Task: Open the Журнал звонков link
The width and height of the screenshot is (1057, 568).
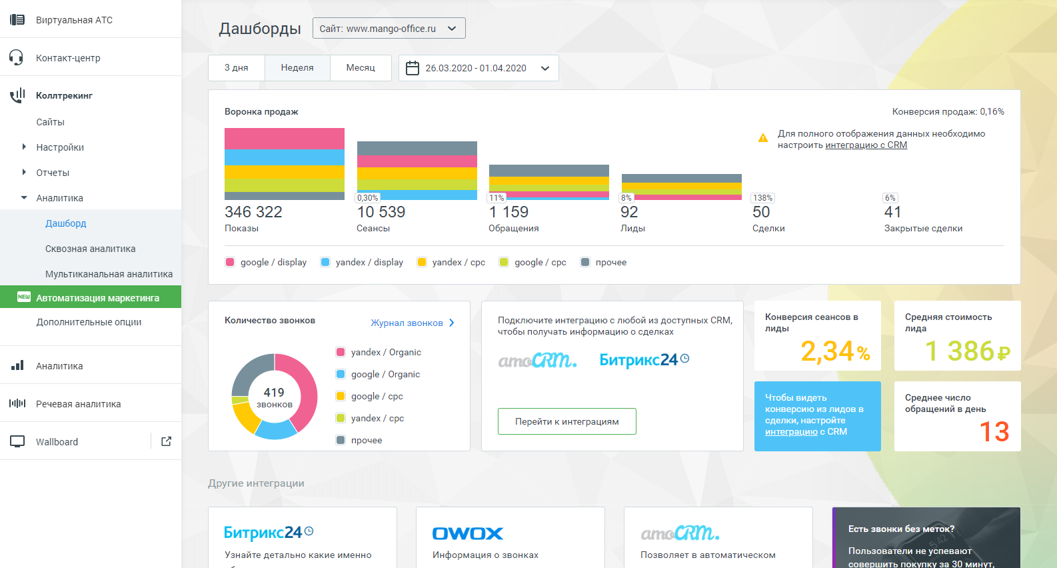Action: point(407,323)
